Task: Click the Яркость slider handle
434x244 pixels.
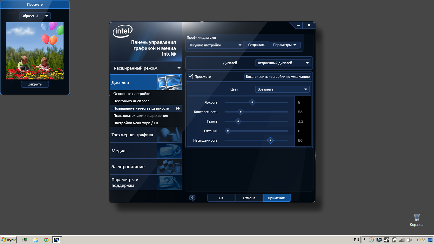Action: tap(252, 102)
